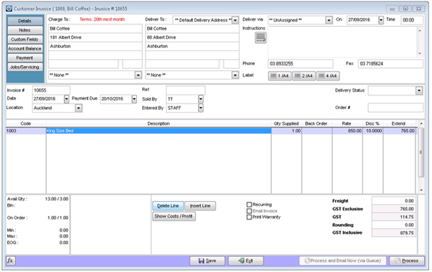Open the Location dropdown
The image size is (432, 272).
pyautogui.click(x=78, y=108)
